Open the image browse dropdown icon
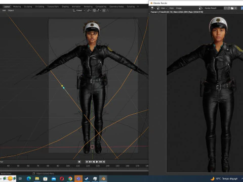Viewport: 243px width, 182px height. pyautogui.click(x=200, y=8)
